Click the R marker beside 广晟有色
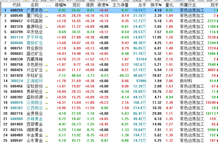This screenshot has height=143, width=218. pyautogui.click(x=47, y=10)
